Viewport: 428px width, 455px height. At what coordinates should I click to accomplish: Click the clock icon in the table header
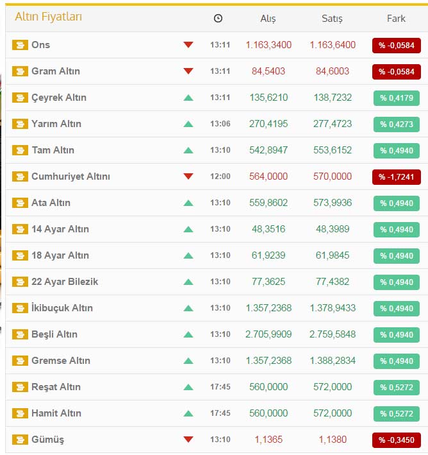(218, 19)
